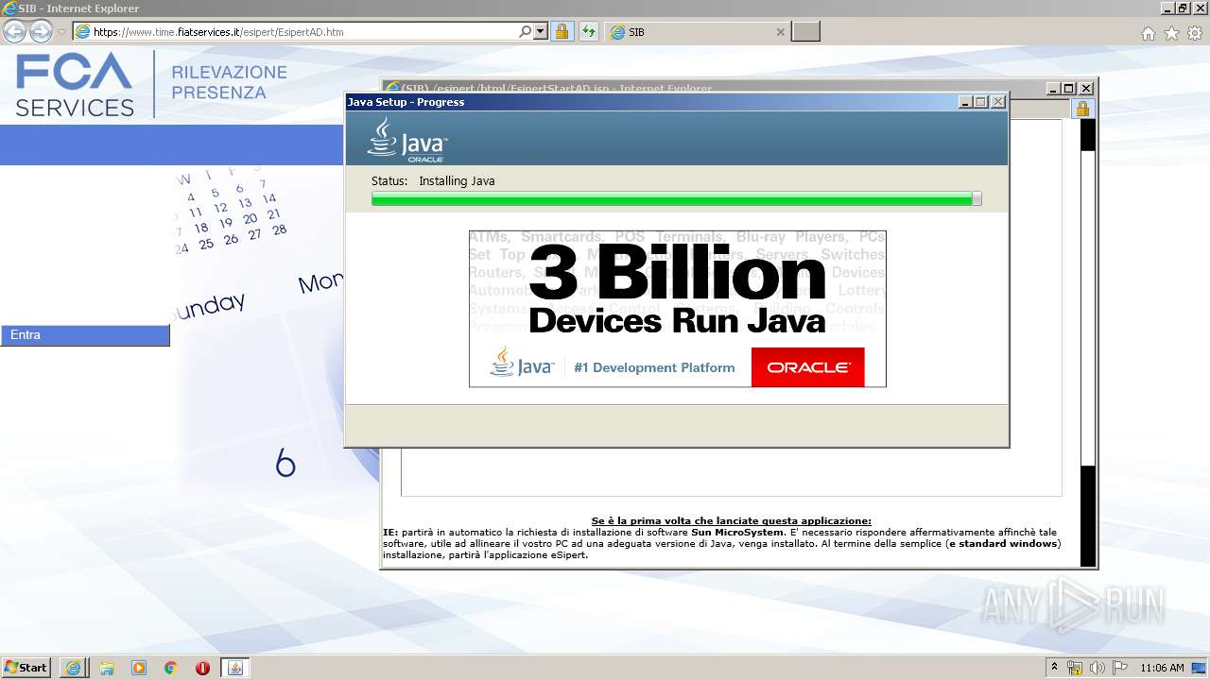
Task: Maximize the background SIB popup window
Action: pos(1069,89)
